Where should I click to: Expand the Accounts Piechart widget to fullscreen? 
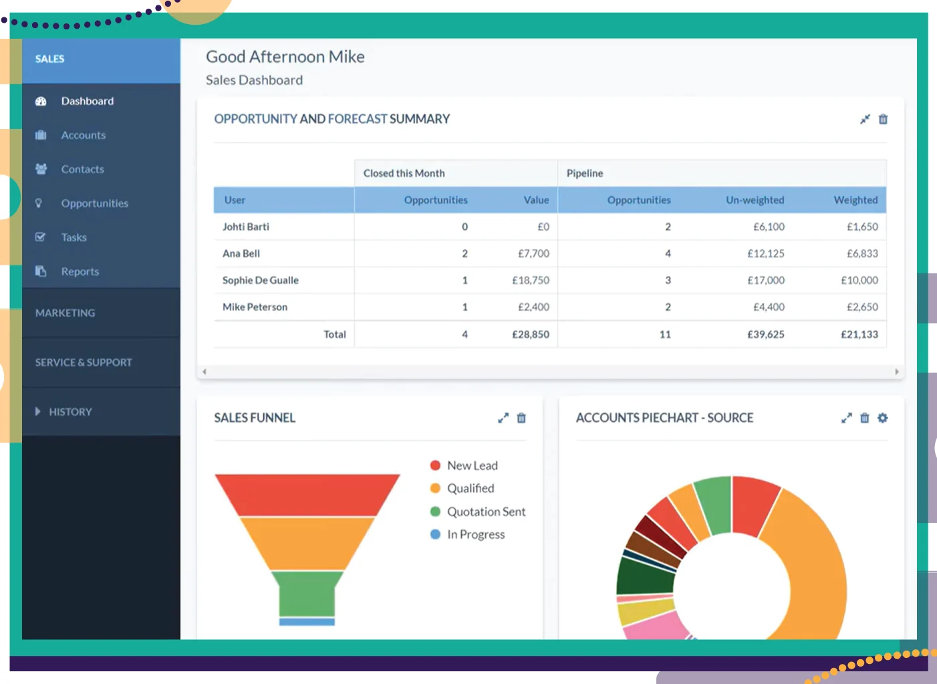coord(846,418)
